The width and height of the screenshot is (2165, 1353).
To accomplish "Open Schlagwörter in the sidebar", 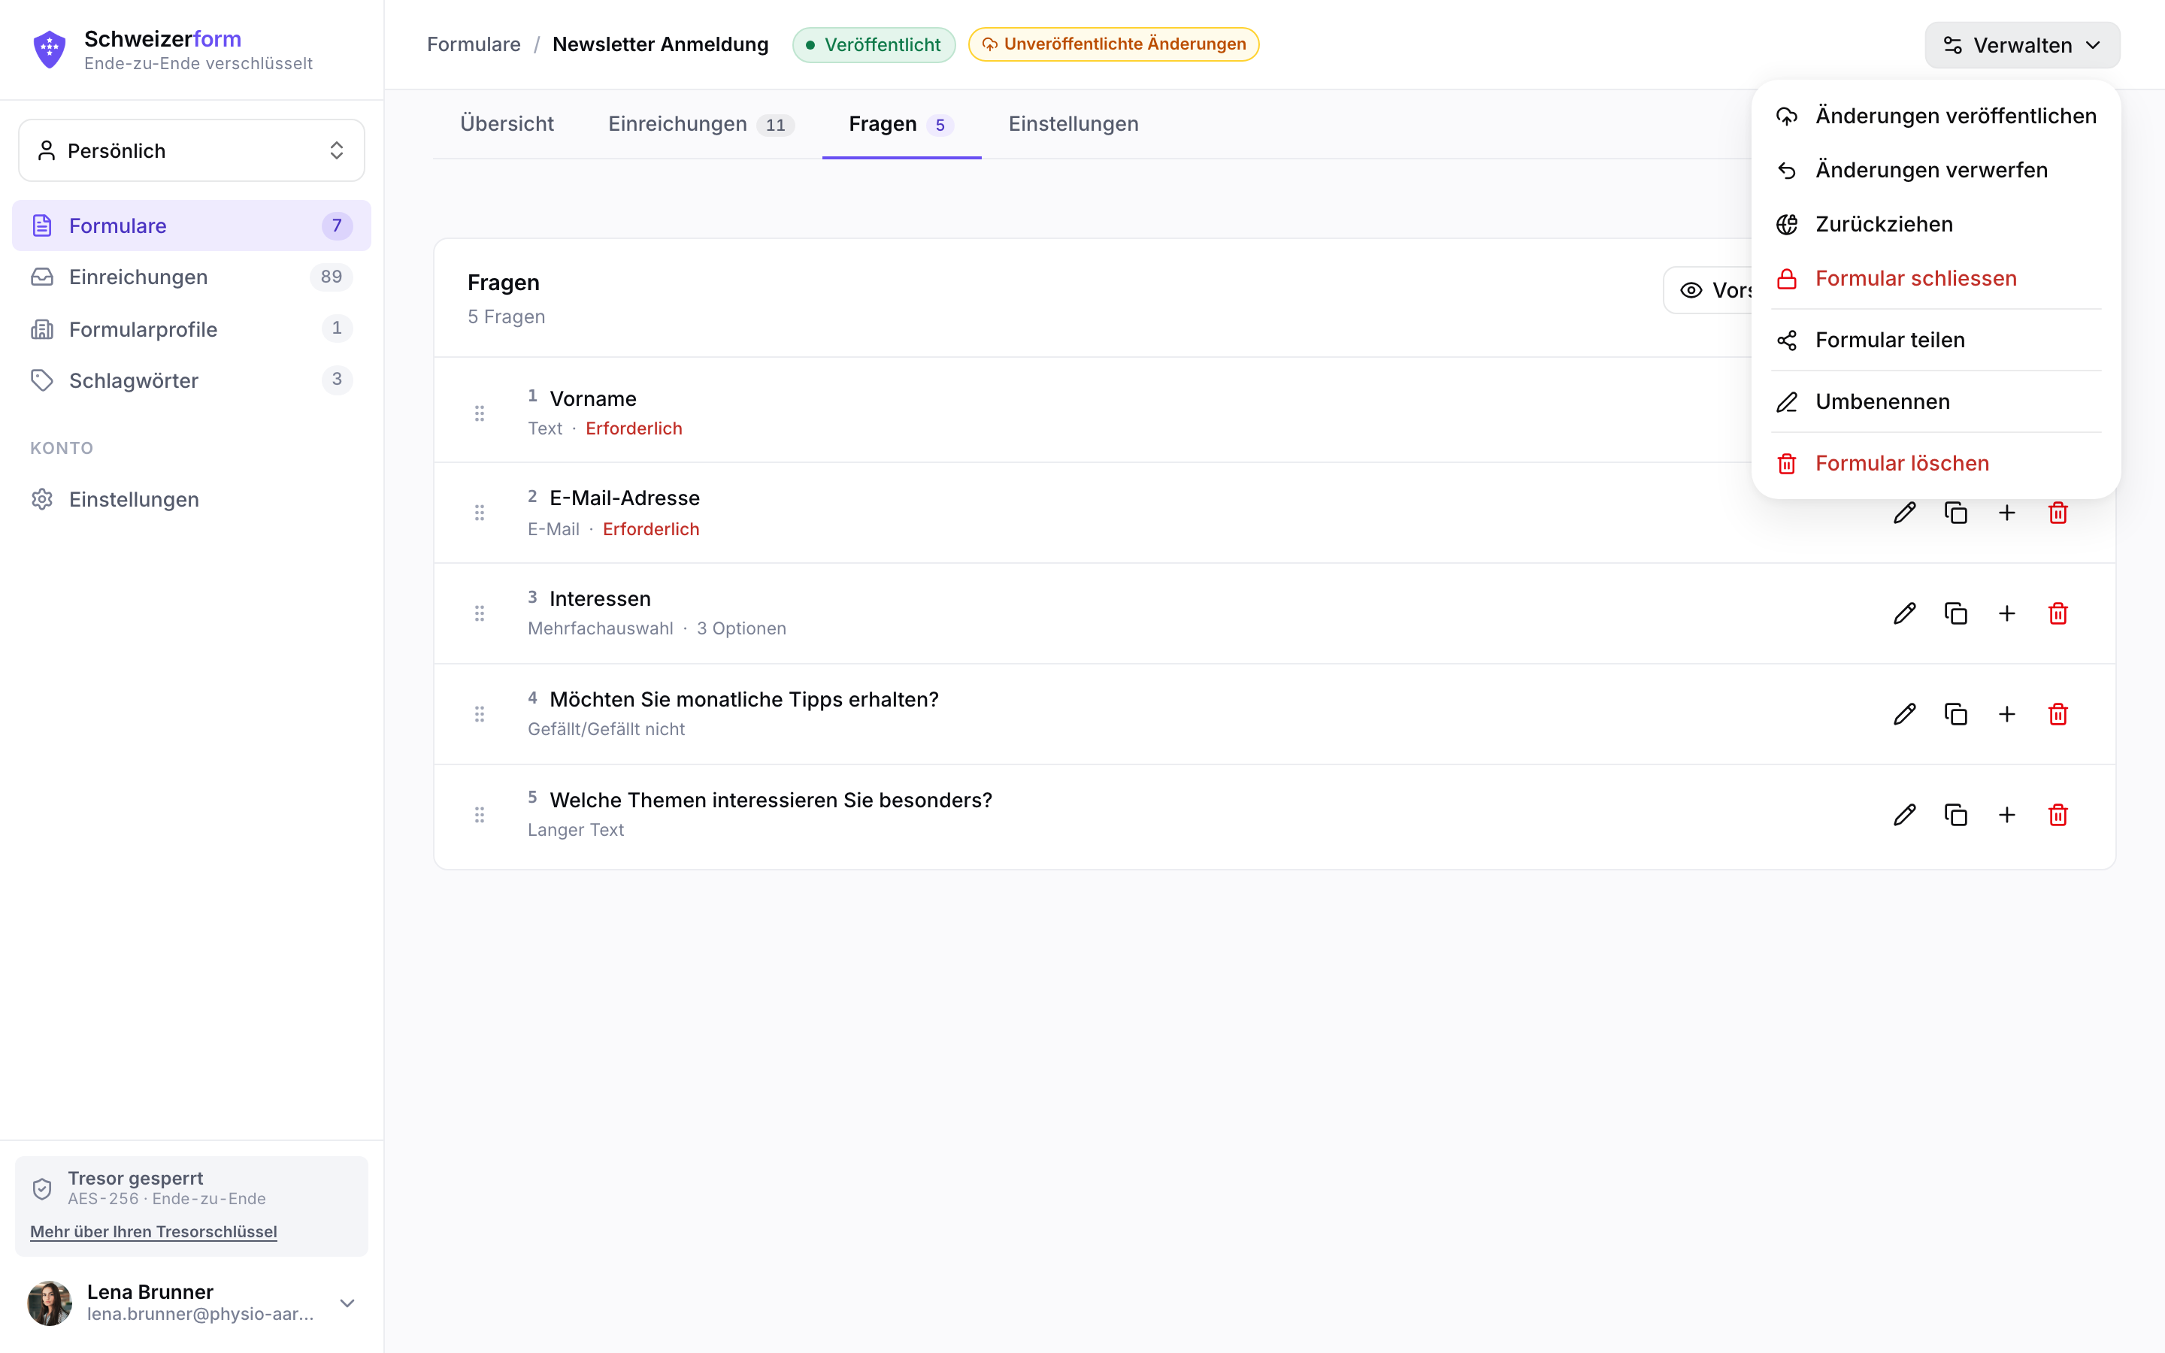I will [192, 380].
